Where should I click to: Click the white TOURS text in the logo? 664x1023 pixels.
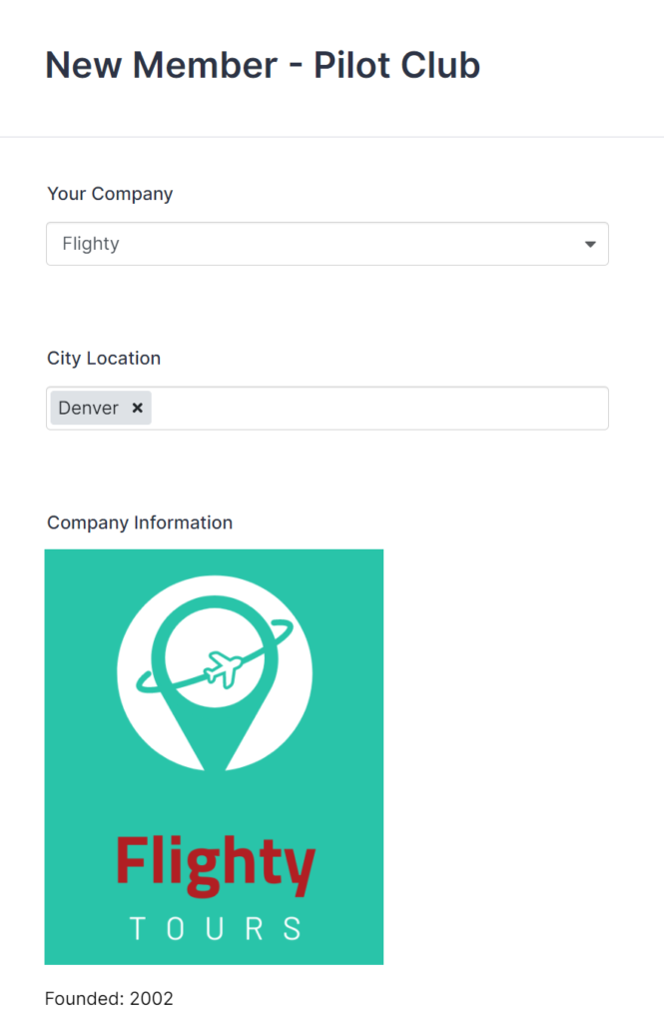tap(215, 929)
